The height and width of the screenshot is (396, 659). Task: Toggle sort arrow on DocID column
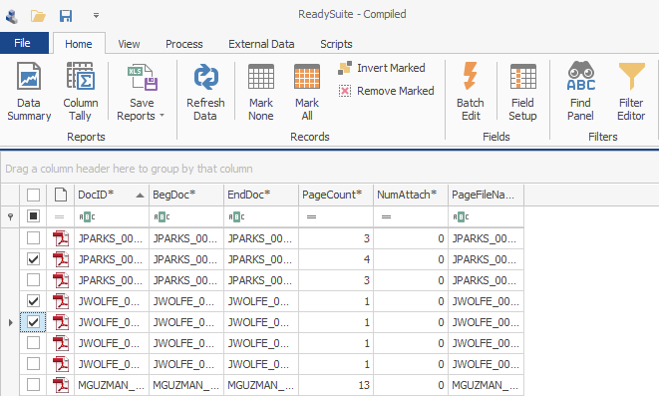point(140,196)
